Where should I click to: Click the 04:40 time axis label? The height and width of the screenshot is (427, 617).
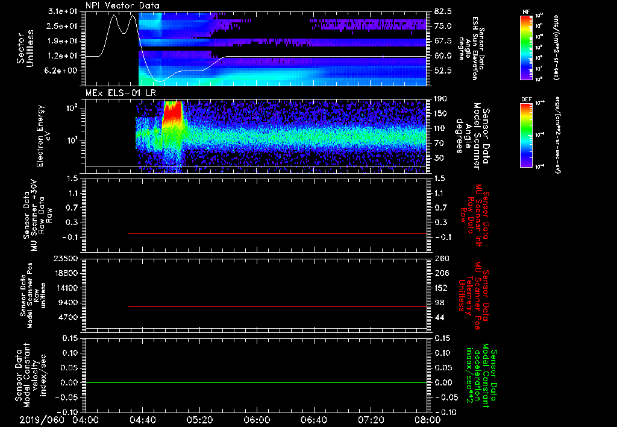click(x=142, y=420)
